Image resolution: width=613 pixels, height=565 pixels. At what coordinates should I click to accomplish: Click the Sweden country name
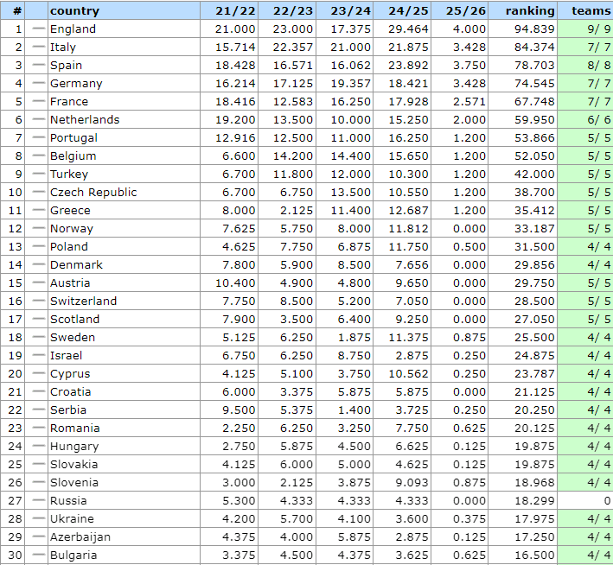[73, 337]
